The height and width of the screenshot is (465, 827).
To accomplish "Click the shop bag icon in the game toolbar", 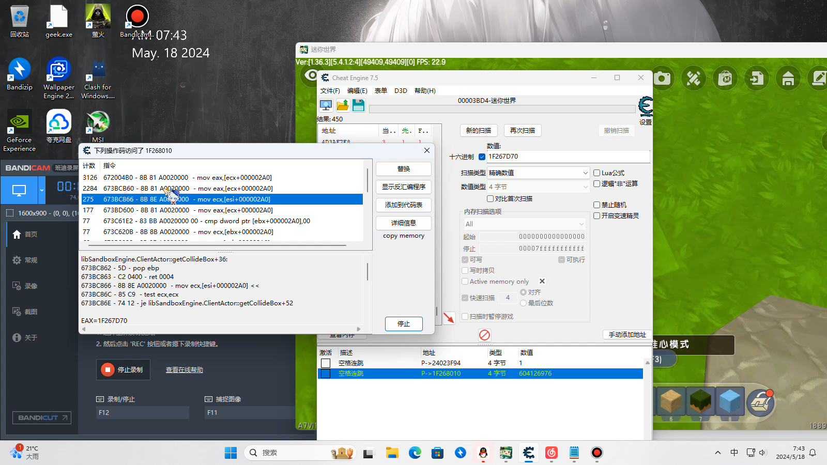I will pyautogui.click(x=725, y=79).
